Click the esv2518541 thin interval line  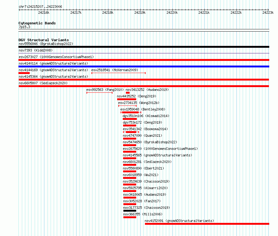tap(119, 73)
